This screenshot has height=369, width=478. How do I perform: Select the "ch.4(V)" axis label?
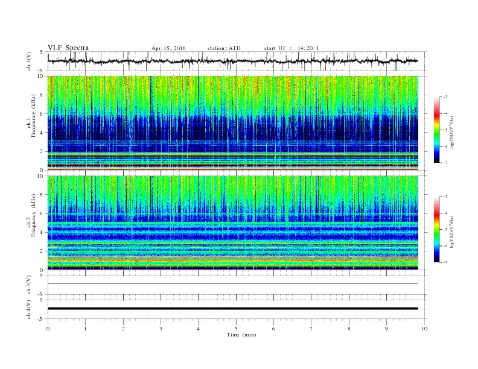29,309
